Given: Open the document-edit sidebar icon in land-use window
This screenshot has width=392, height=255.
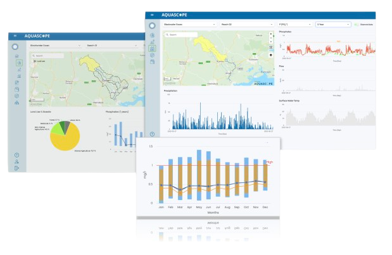Looking at the screenshot, I should 16,83.
